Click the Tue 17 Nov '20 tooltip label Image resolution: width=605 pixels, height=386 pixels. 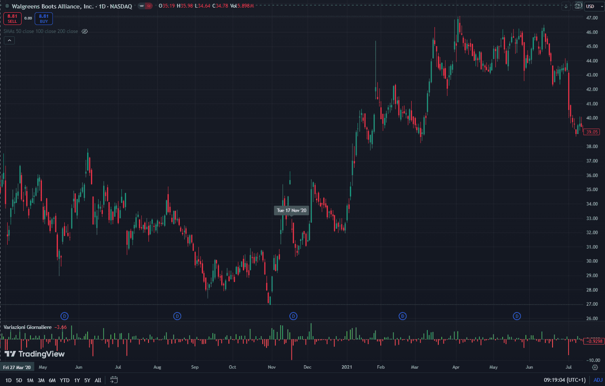[x=291, y=211]
